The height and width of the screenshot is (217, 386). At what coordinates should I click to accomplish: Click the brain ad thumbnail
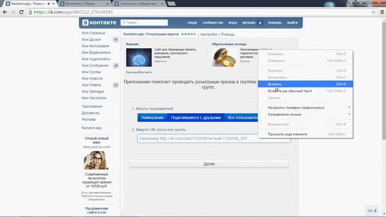(x=139, y=58)
